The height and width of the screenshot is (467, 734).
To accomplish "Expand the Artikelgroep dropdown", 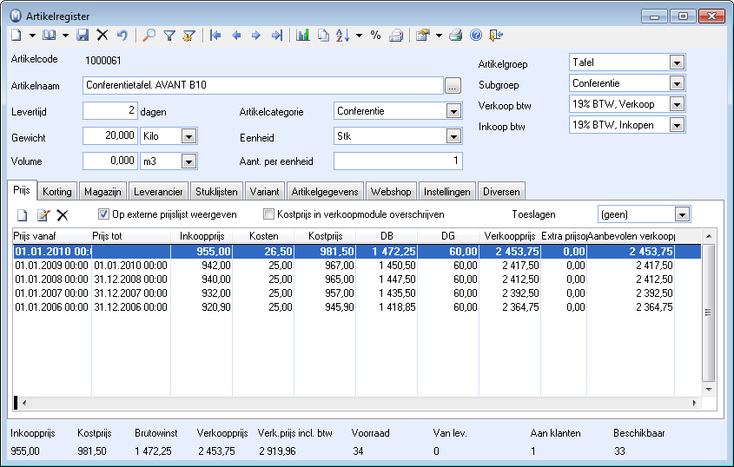I will coord(677,63).
